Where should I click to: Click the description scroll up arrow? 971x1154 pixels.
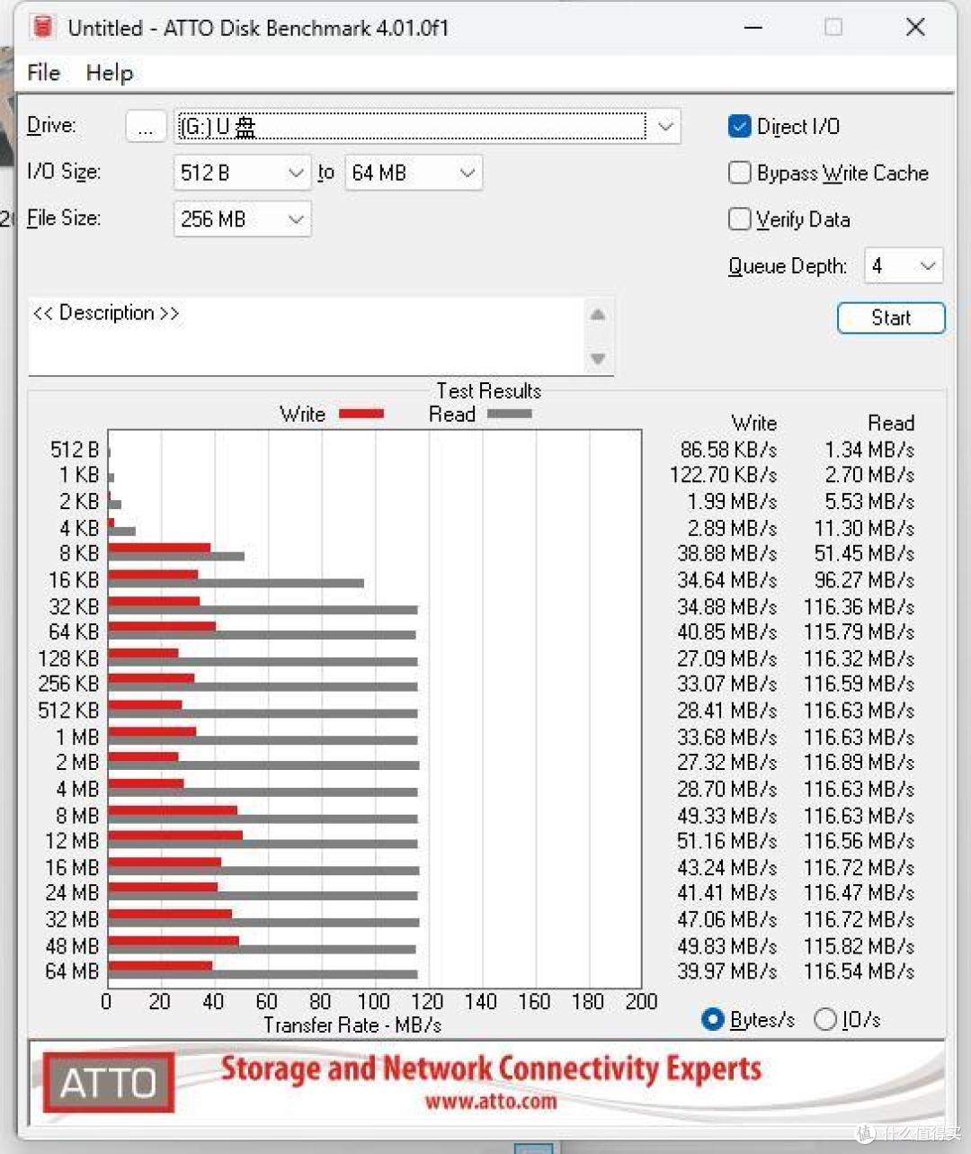[x=598, y=315]
